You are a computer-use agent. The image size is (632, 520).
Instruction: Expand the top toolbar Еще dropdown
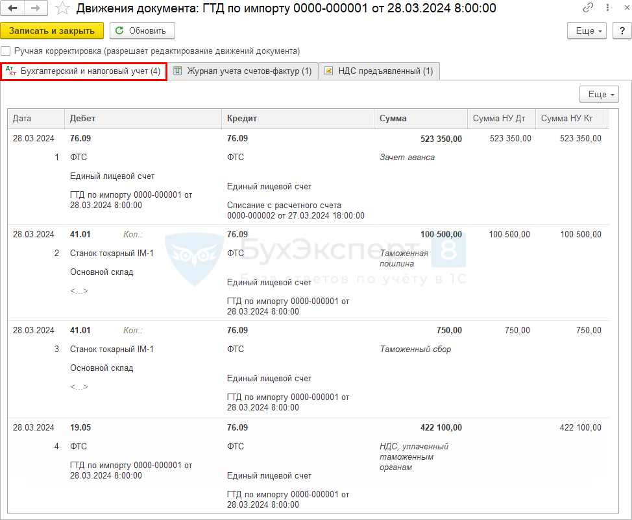[x=587, y=30]
